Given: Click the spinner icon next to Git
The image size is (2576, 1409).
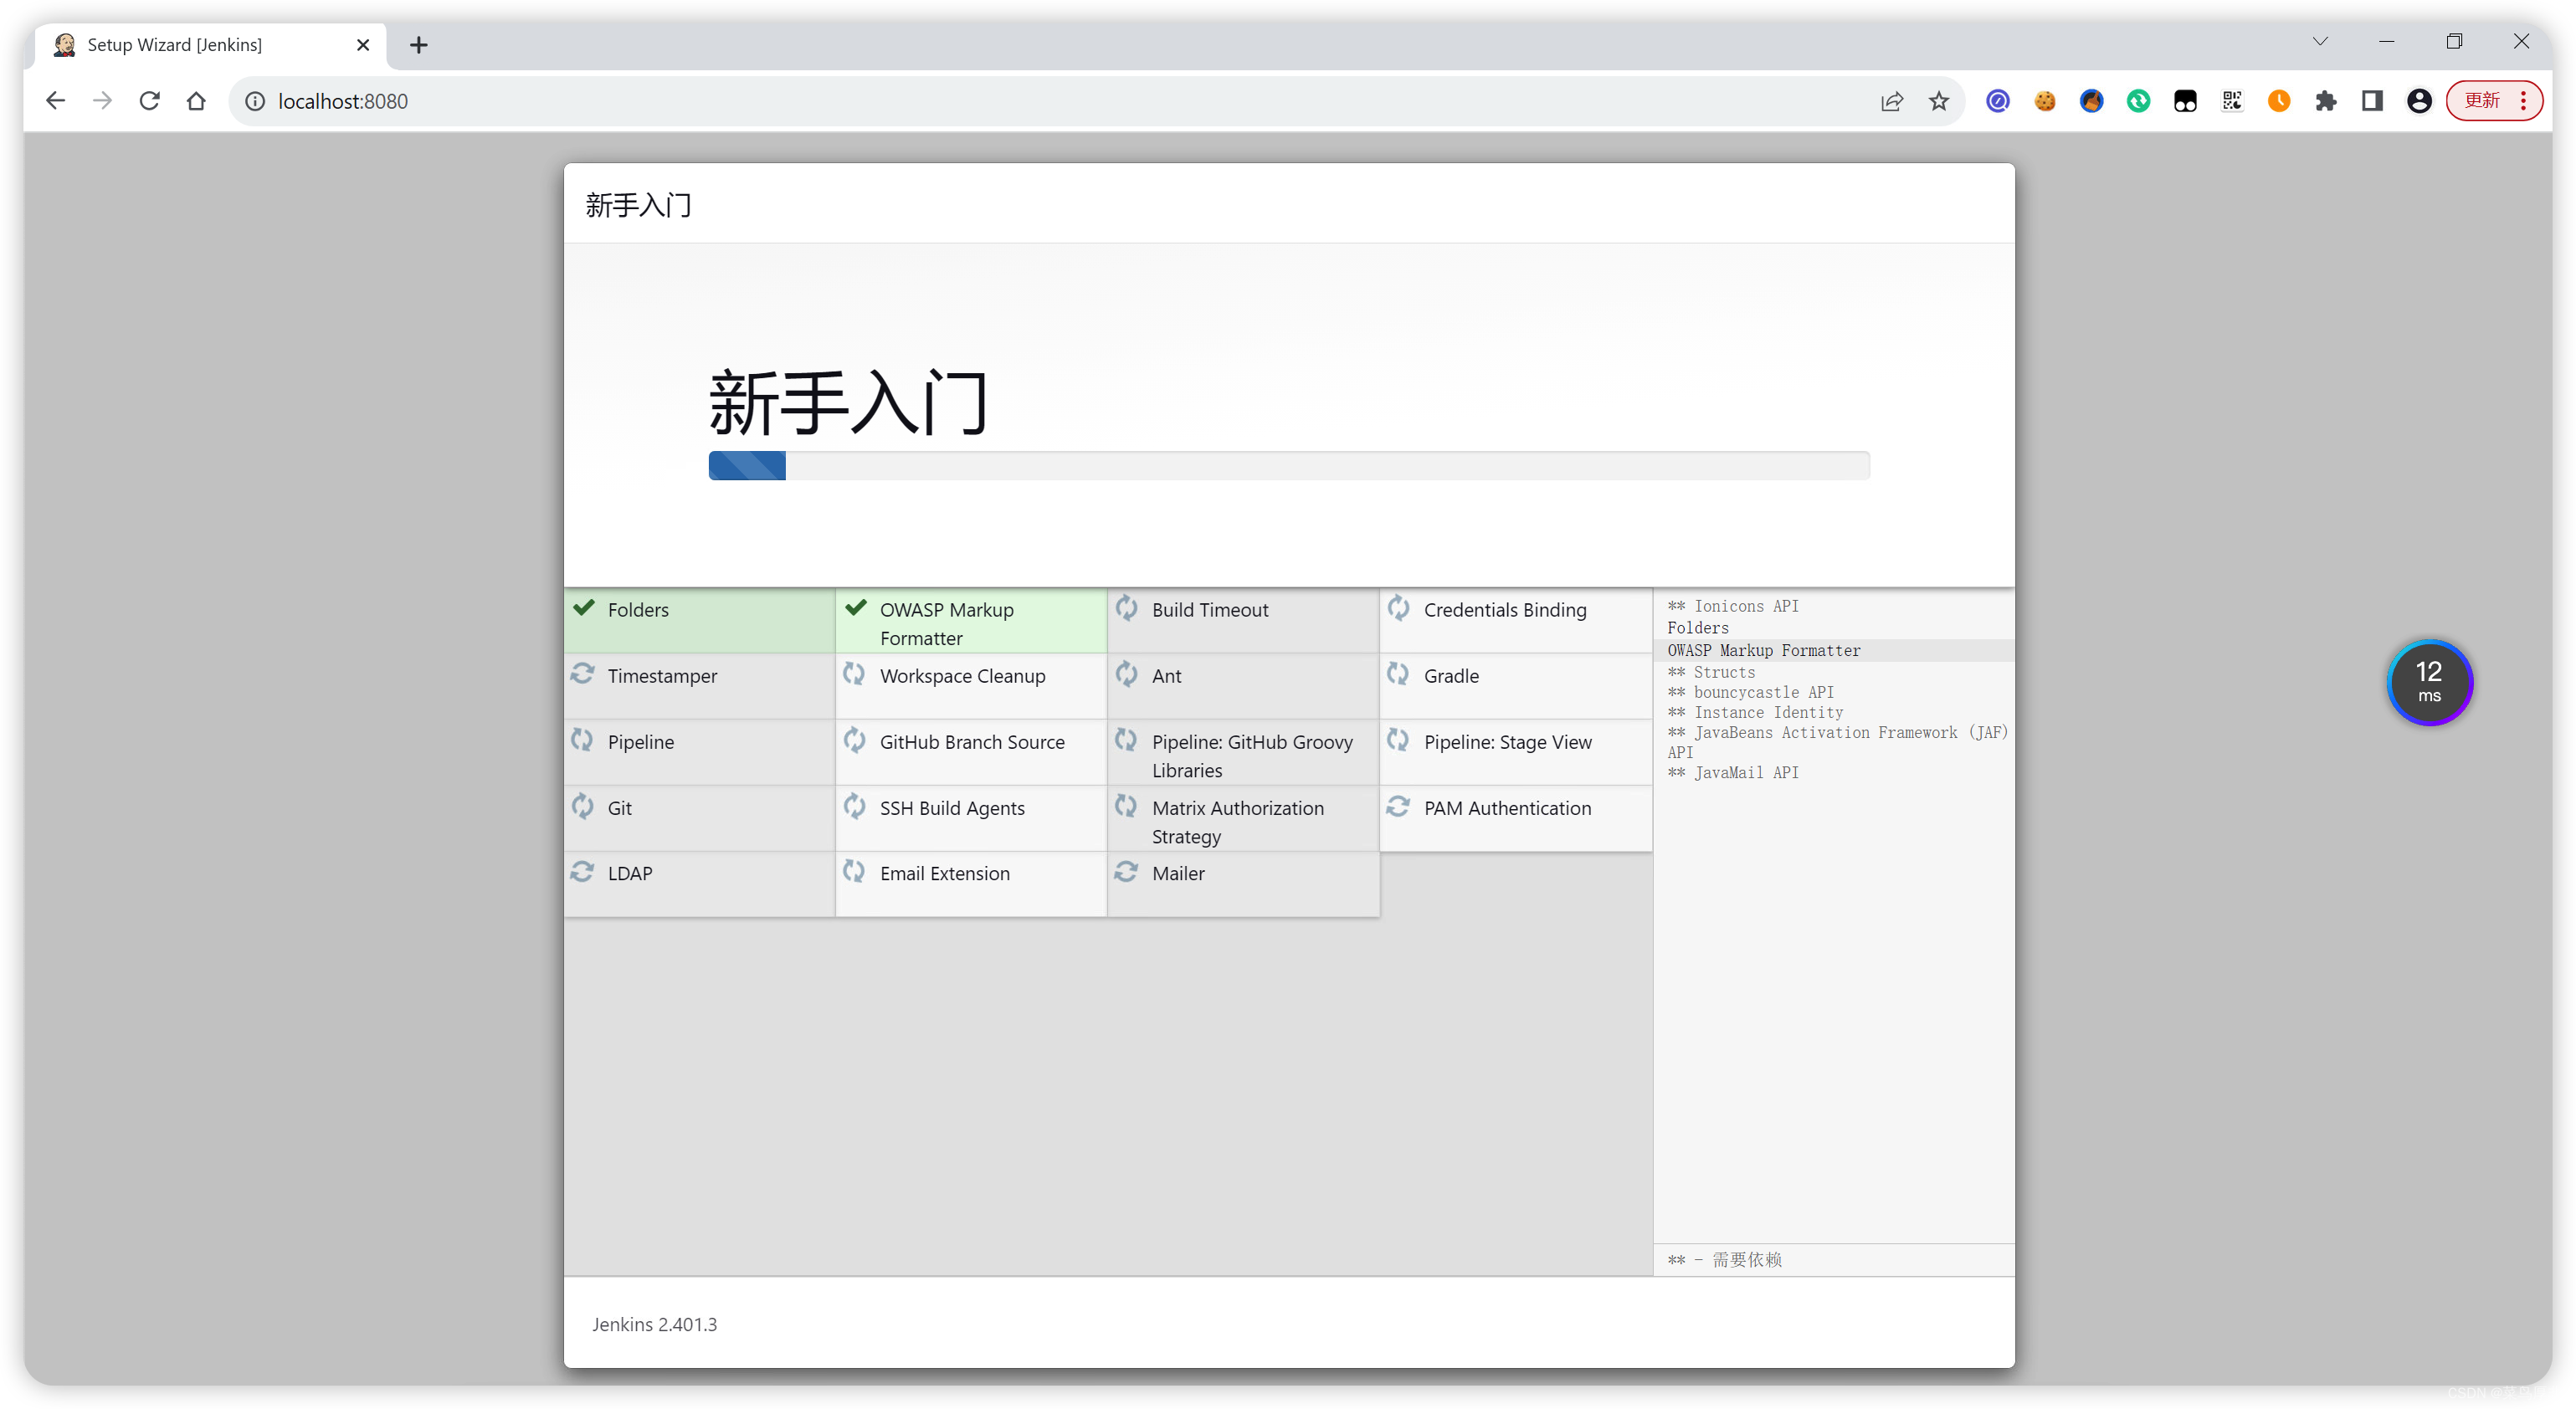Looking at the screenshot, I should pyautogui.click(x=583, y=806).
